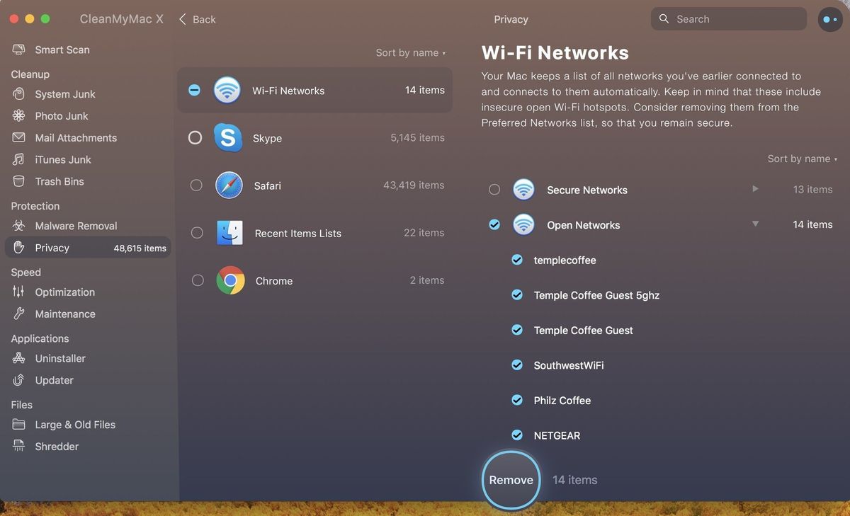Click the Smart Scan monitor icon
Viewport: 850px width, 516px height.
[x=19, y=50]
